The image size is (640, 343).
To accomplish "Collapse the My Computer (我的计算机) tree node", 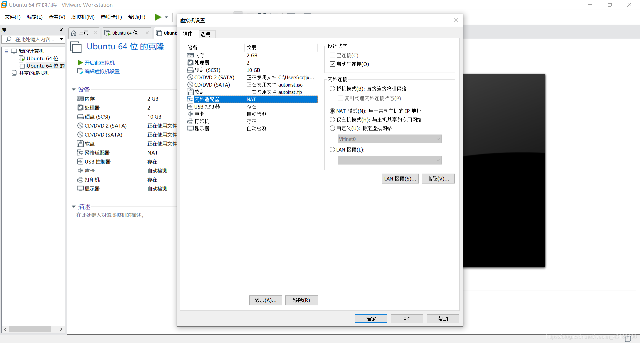I will 6,51.
